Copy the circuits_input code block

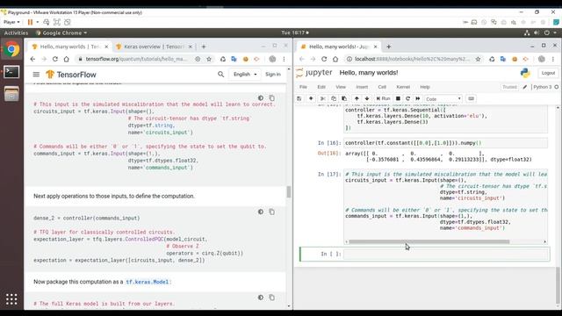point(271,97)
